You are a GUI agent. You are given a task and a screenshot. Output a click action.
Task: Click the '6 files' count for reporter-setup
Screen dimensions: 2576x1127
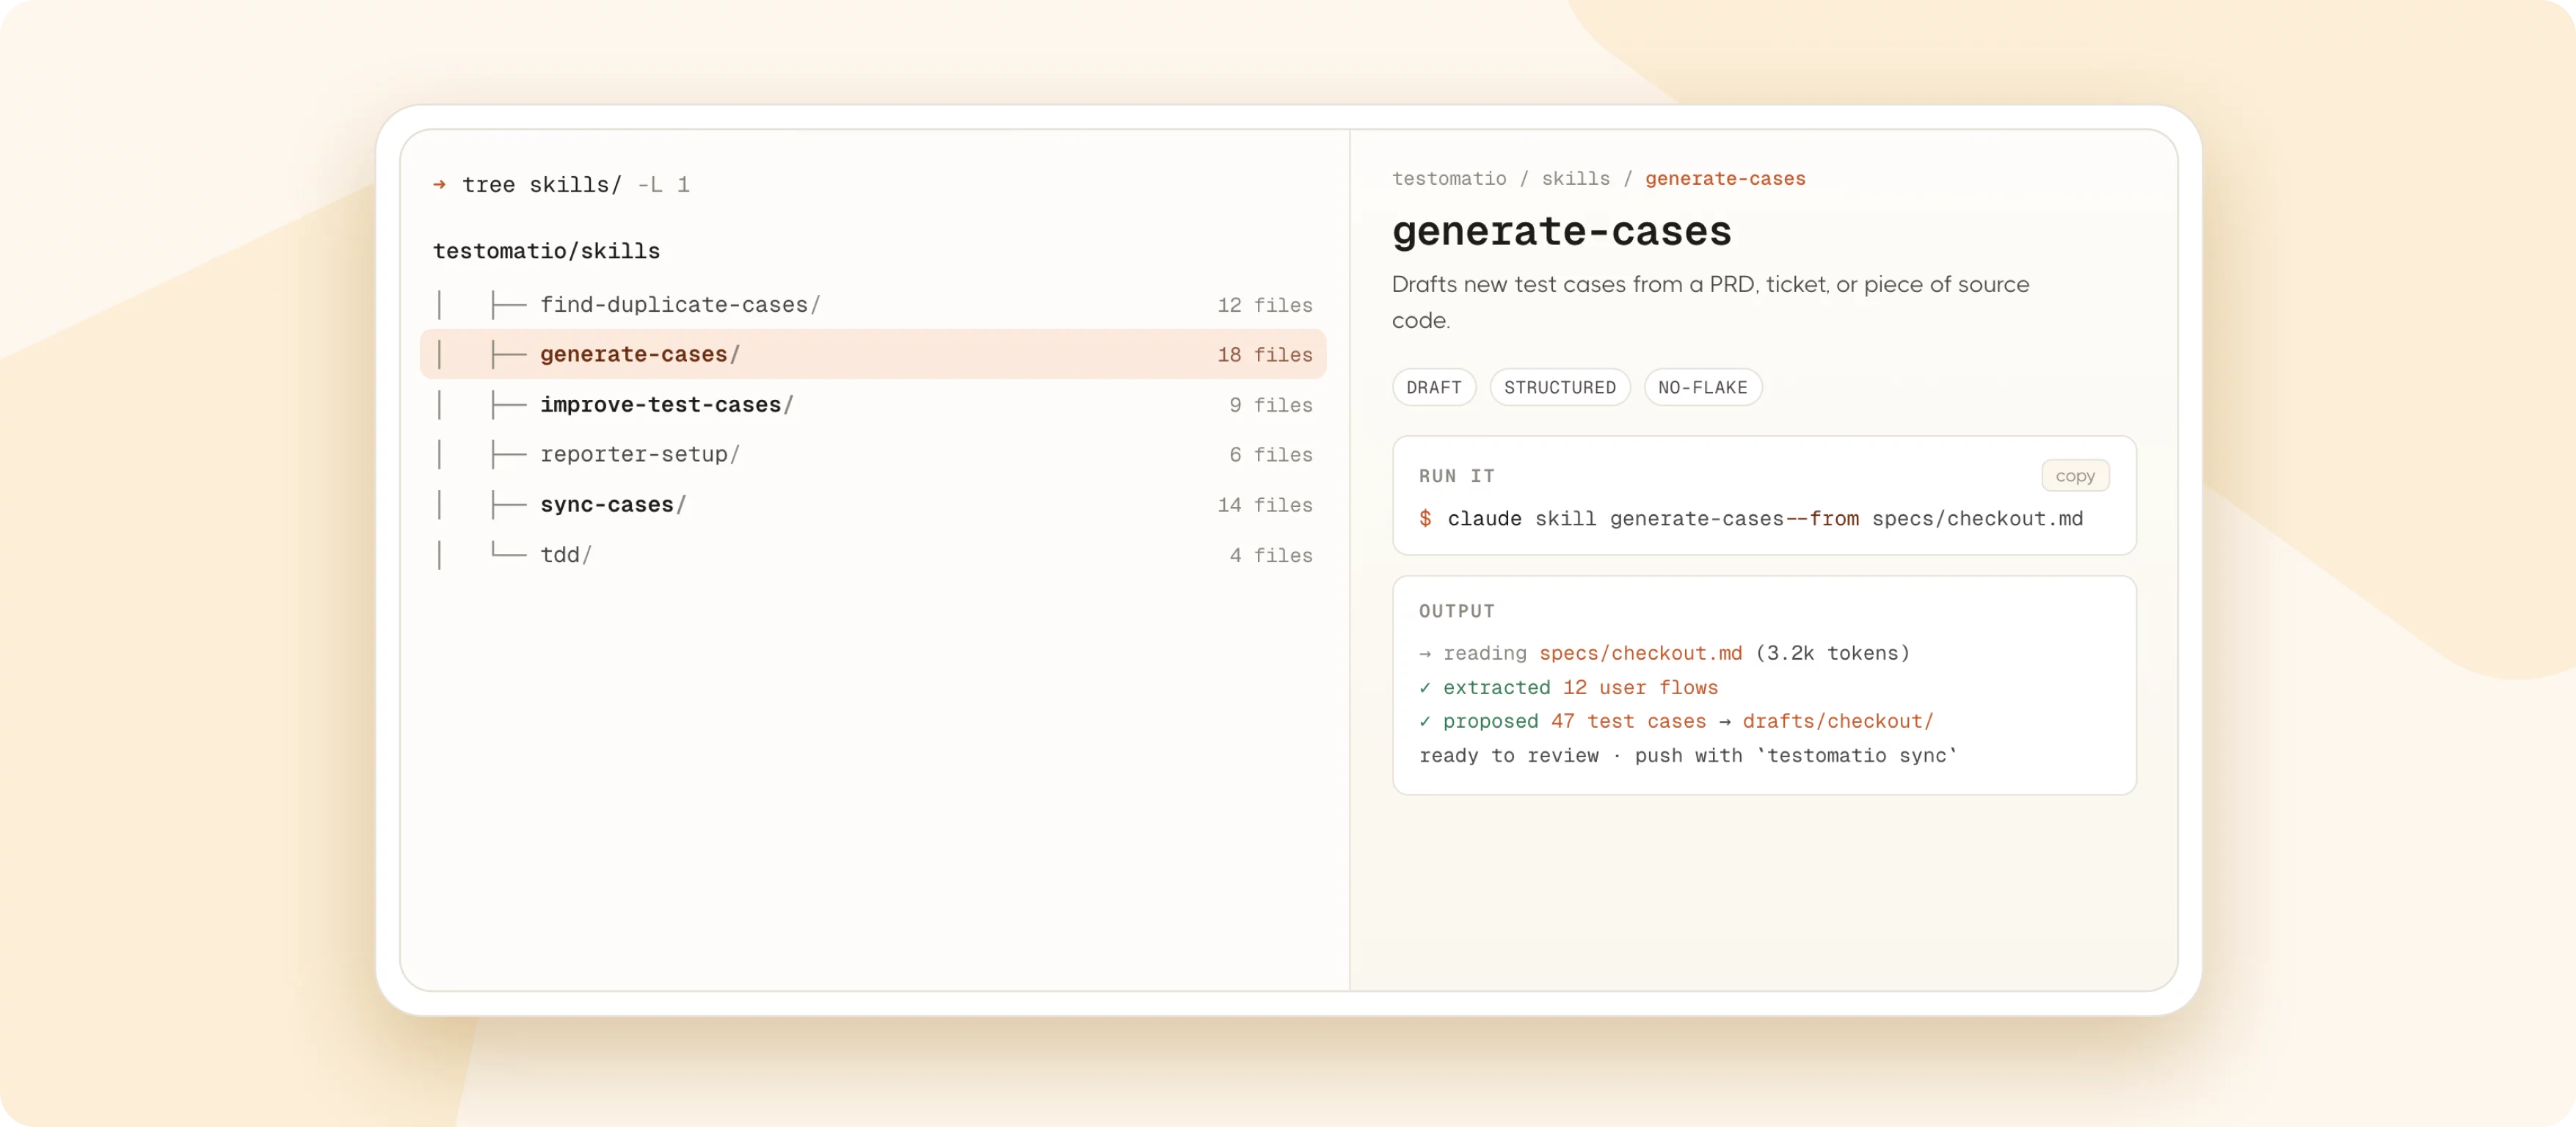pyautogui.click(x=1270, y=455)
